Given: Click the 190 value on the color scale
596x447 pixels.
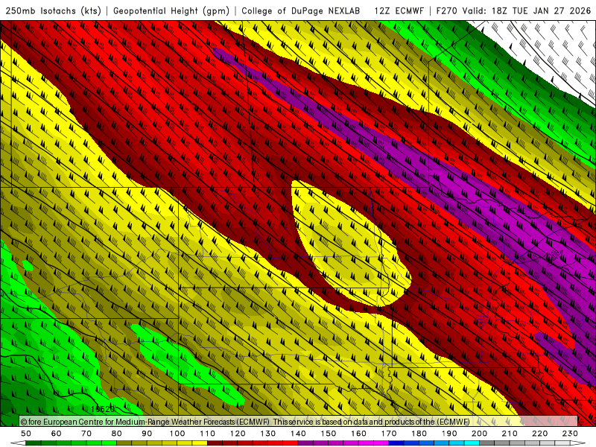Looking at the screenshot, I should tap(449, 434).
